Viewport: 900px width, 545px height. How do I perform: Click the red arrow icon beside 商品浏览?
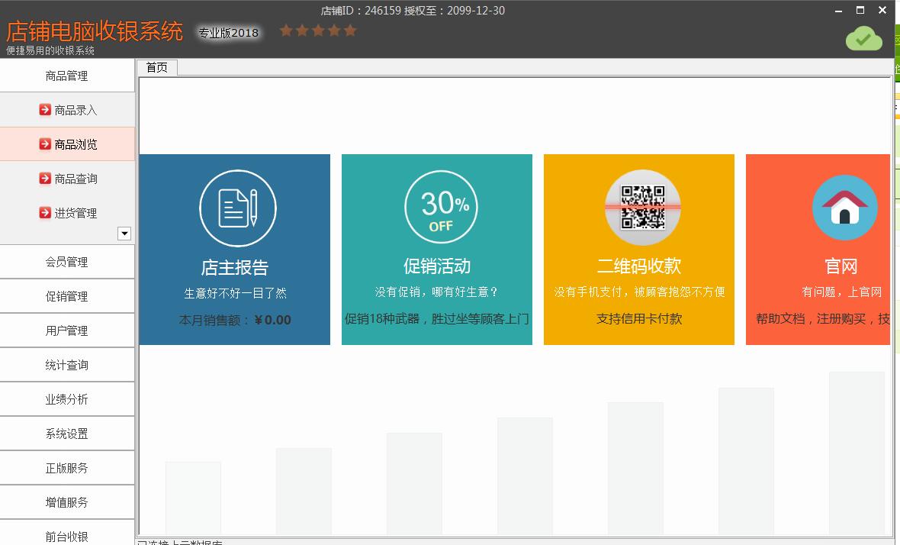[45, 144]
